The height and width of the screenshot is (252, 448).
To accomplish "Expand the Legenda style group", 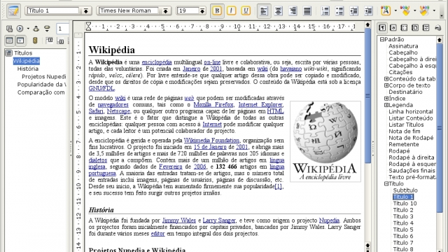I will pyautogui.click(x=386, y=105).
